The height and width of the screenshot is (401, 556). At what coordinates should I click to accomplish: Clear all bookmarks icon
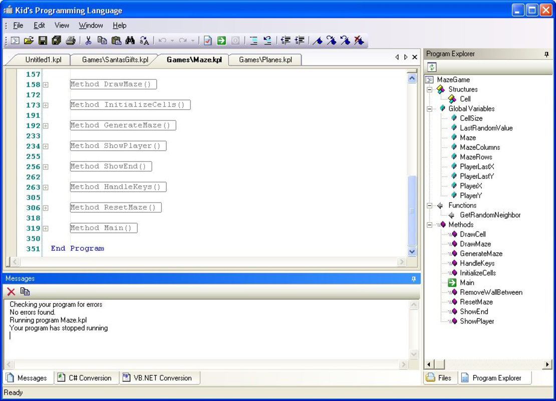click(x=359, y=41)
